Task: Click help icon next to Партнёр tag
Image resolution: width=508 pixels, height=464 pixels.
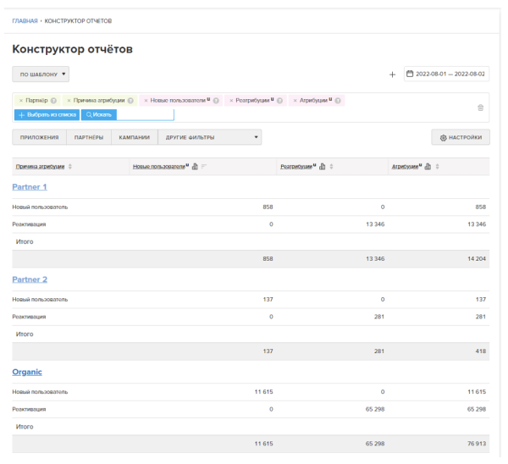Action: coord(53,102)
